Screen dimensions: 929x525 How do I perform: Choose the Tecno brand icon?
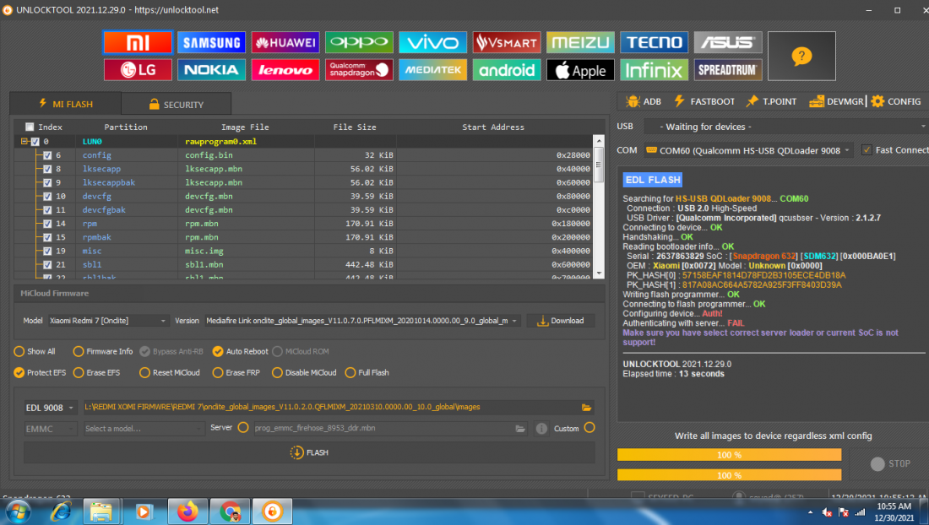click(654, 42)
